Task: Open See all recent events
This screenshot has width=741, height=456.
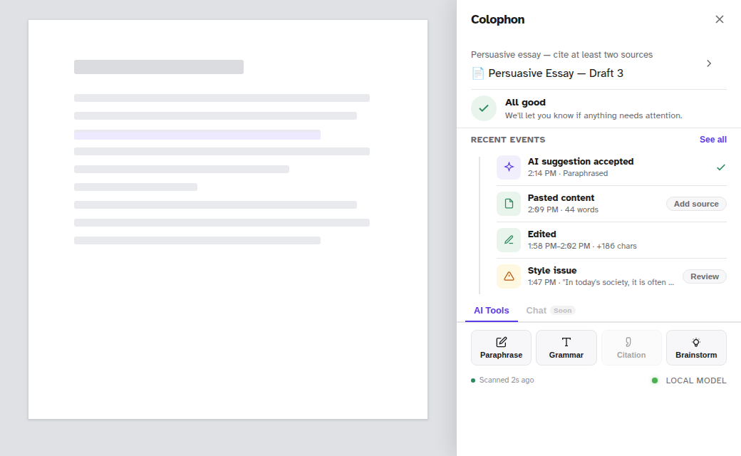Action: pos(712,140)
